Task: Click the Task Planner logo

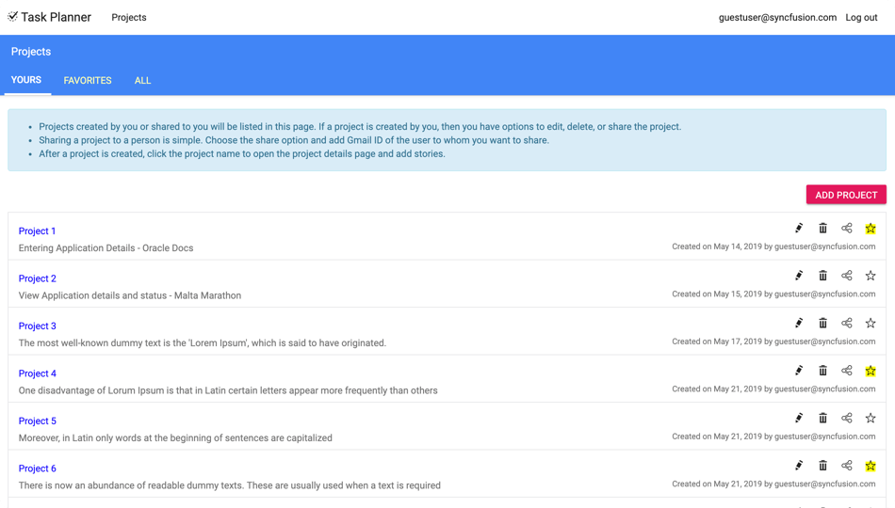Action: (x=49, y=17)
